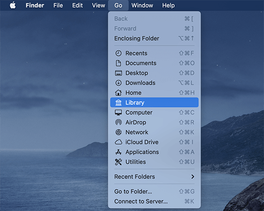Open the Window menu

click(x=142, y=5)
